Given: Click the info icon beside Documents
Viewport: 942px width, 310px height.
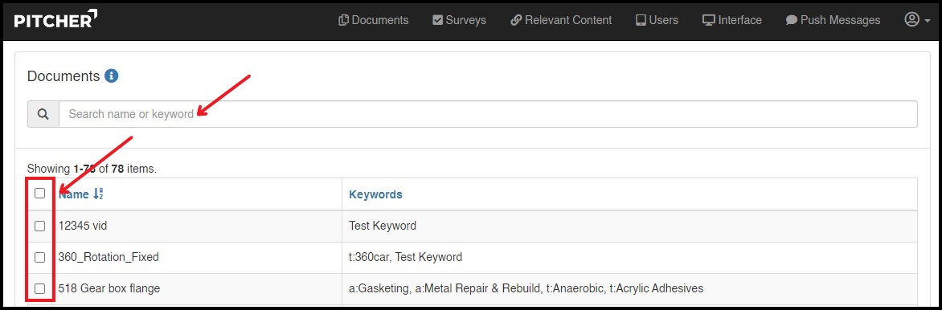Looking at the screenshot, I should [x=111, y=76].
